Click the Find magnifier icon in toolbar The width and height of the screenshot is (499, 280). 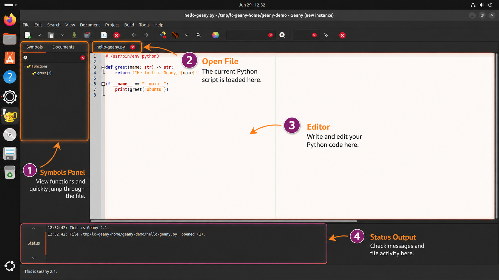pos(282,35)
